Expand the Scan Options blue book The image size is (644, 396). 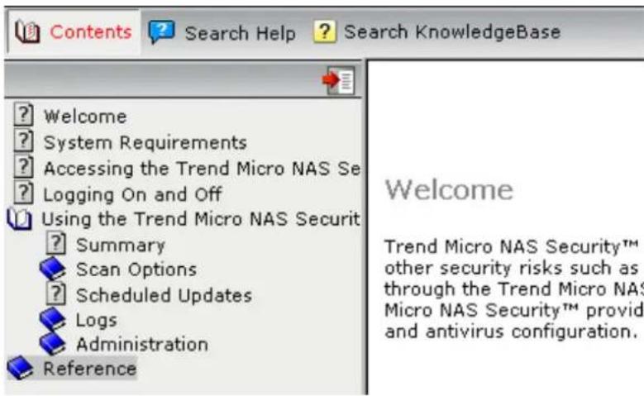53,270
